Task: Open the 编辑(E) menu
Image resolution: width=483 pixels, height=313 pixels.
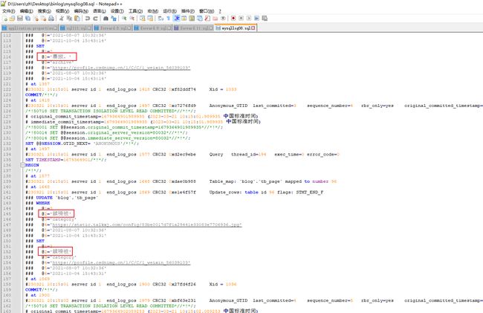Action: coord(27,11)
